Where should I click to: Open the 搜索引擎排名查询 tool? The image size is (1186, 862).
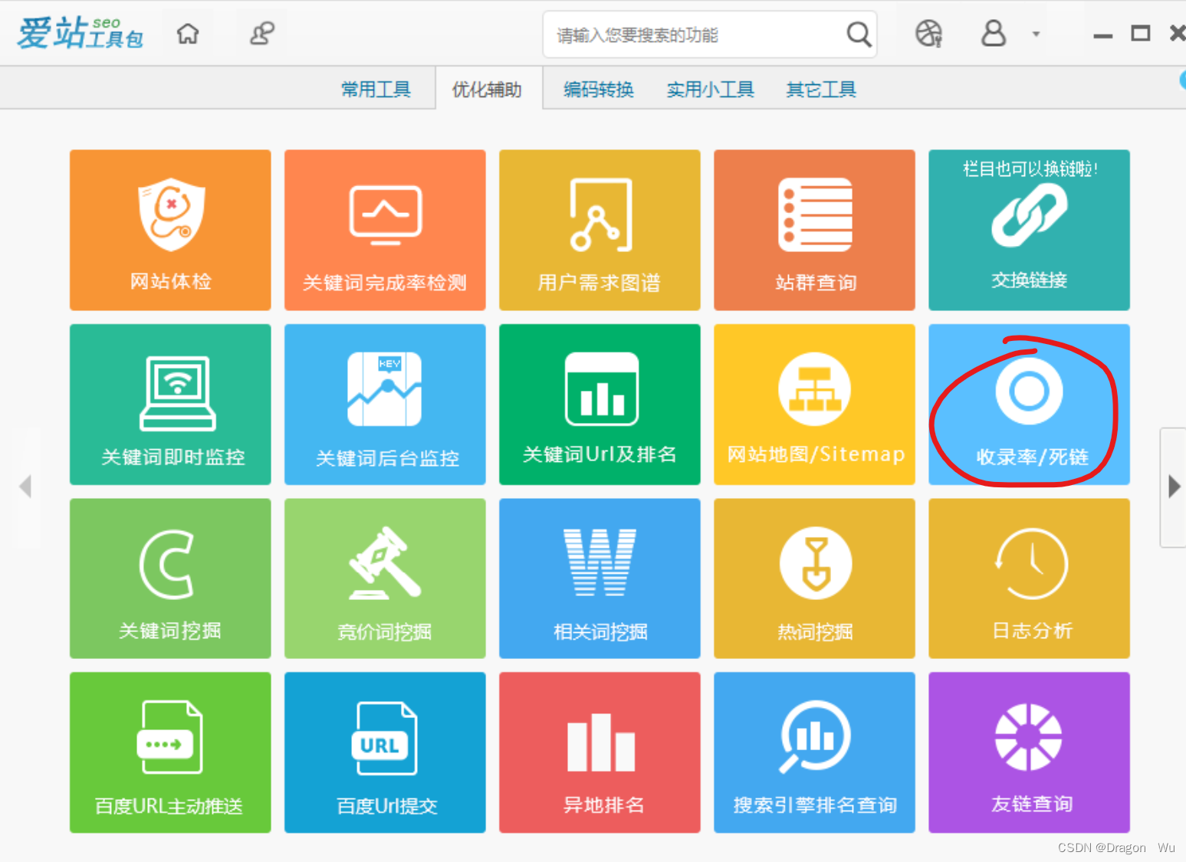pos(813,752)
